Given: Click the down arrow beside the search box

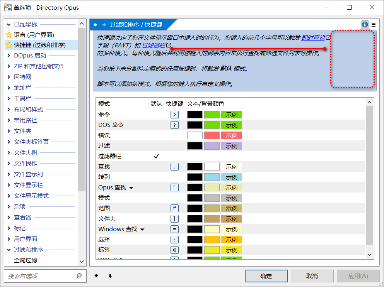Looking at the screenshot, I should (110, 276).
